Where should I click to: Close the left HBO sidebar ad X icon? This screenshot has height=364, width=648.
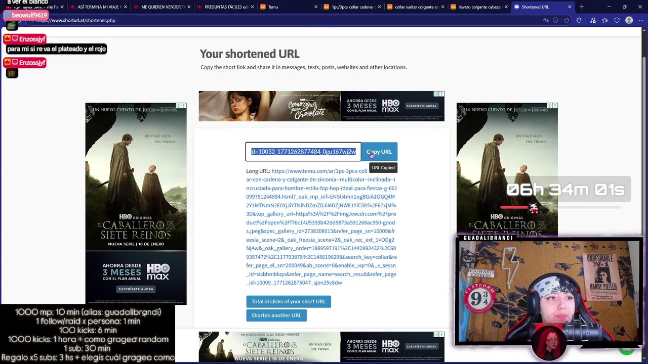coord(184,106)
